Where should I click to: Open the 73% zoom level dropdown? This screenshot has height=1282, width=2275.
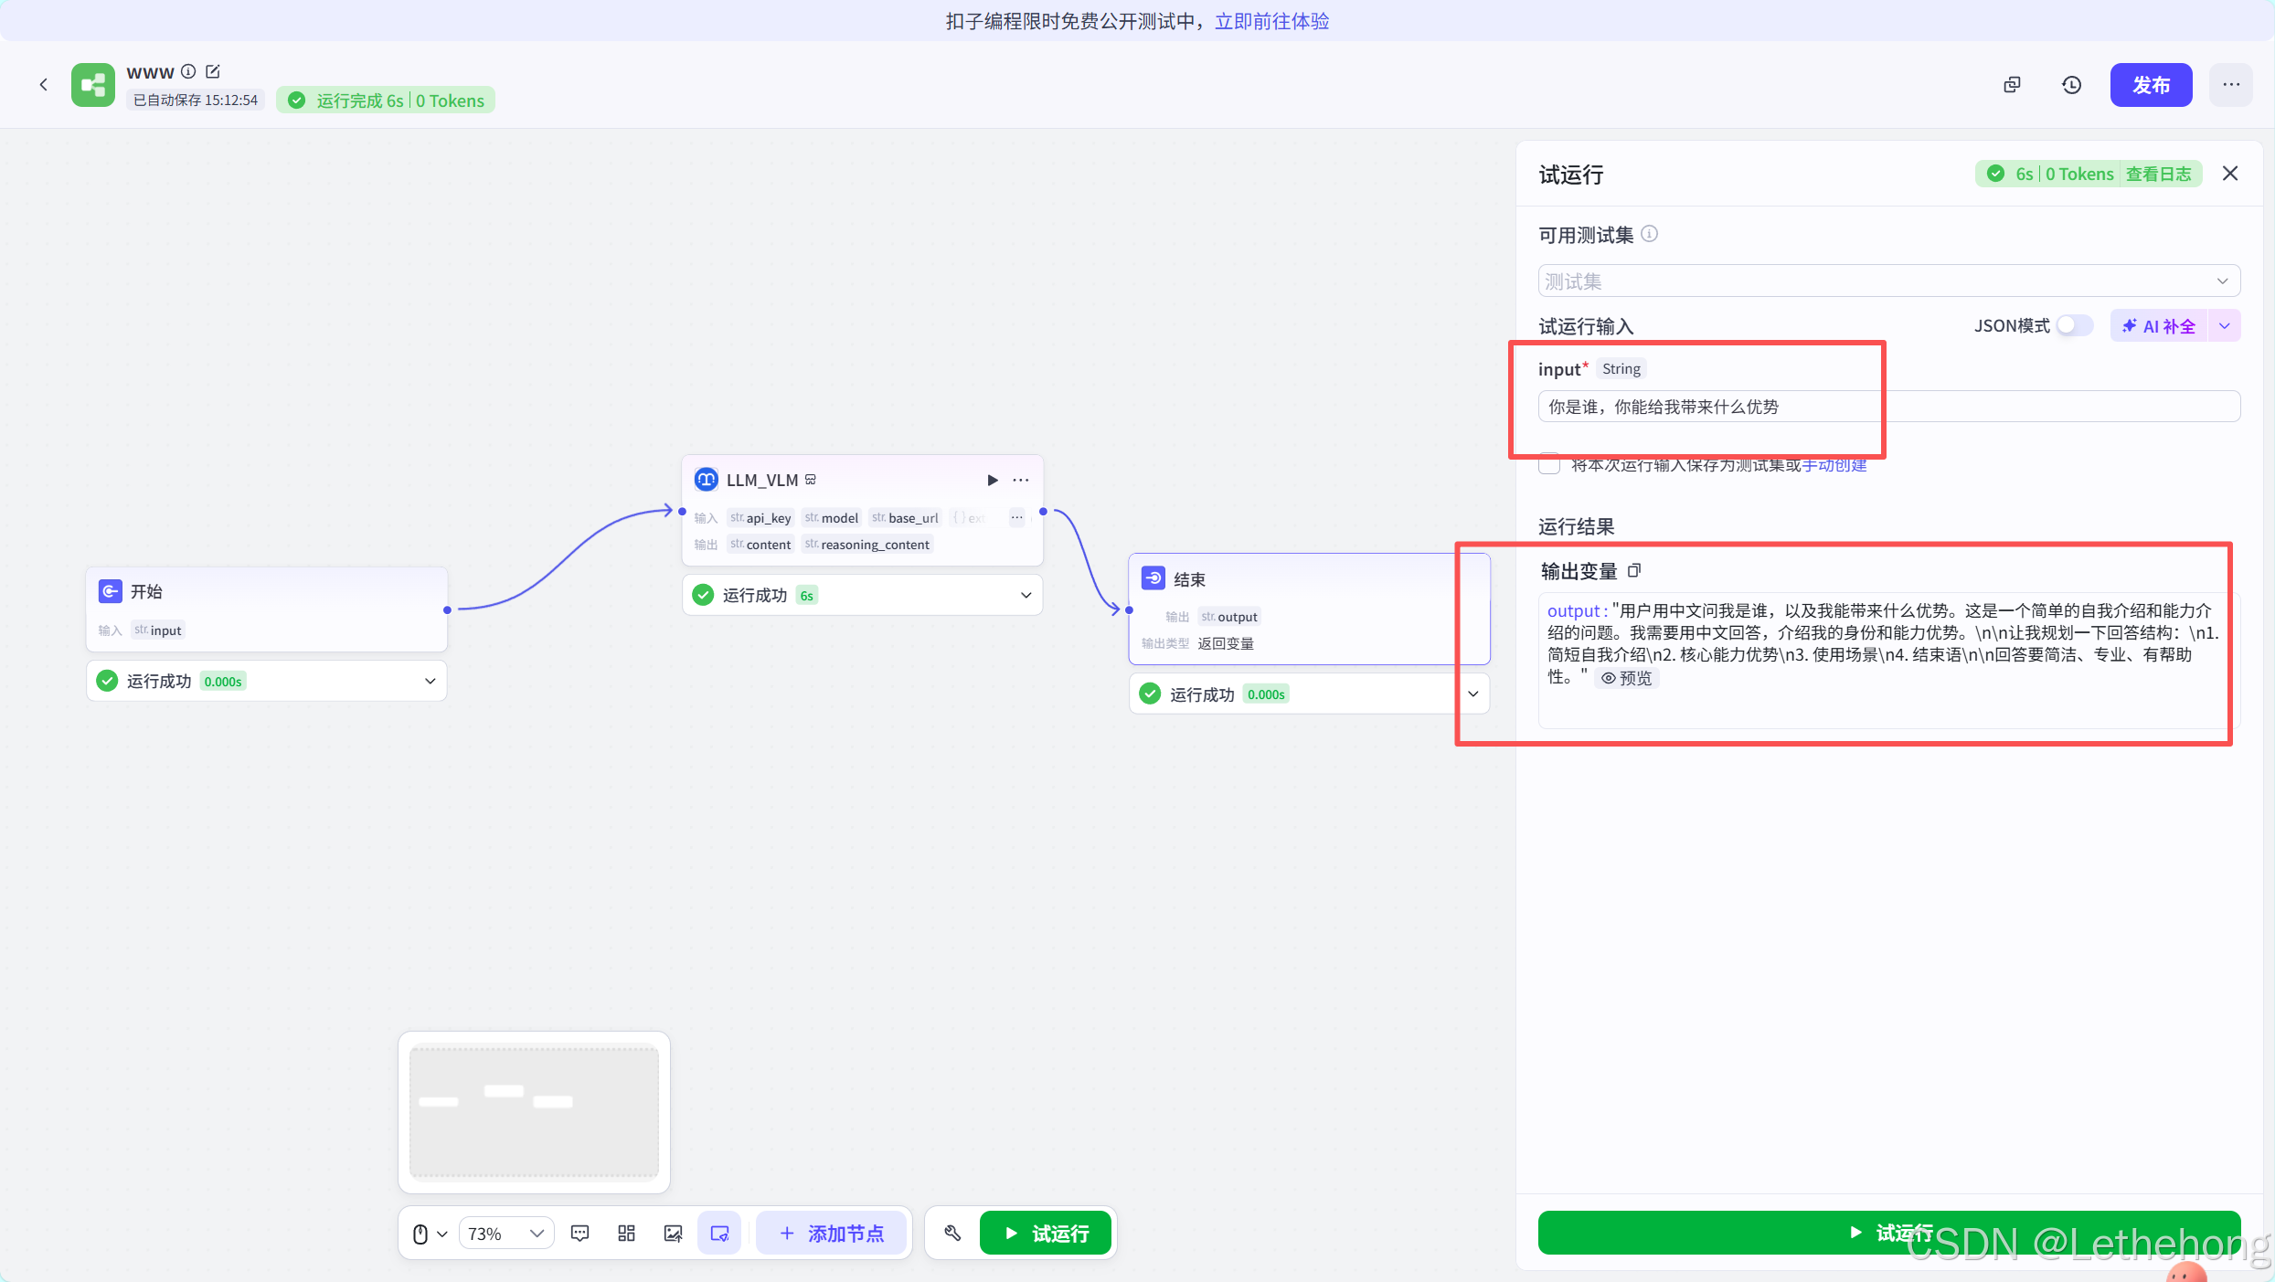tap(505, 1234)
